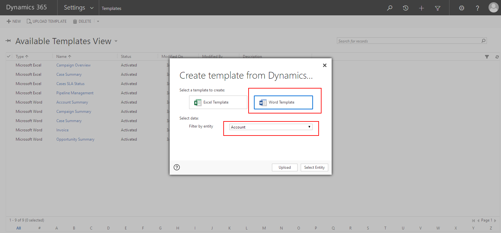Open the Available Templates View selector chevron

tap(116, 41)
